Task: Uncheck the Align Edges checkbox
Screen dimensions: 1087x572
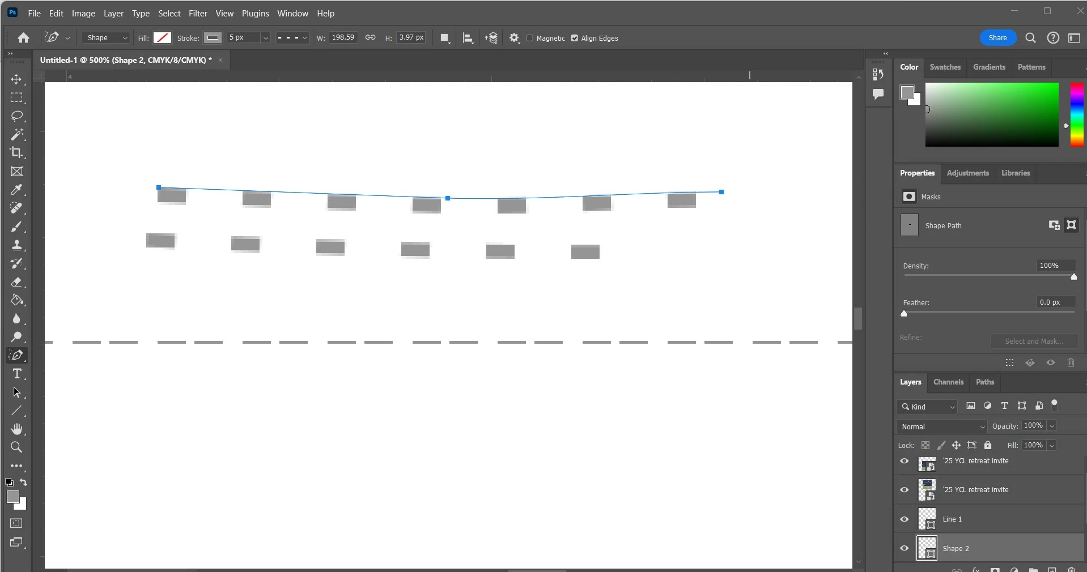Action: tap(575, 38)
